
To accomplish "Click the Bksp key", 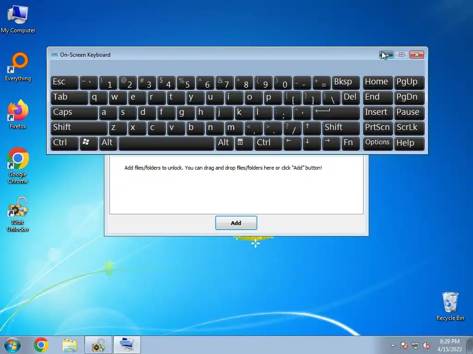I will [x=346, y=83].
